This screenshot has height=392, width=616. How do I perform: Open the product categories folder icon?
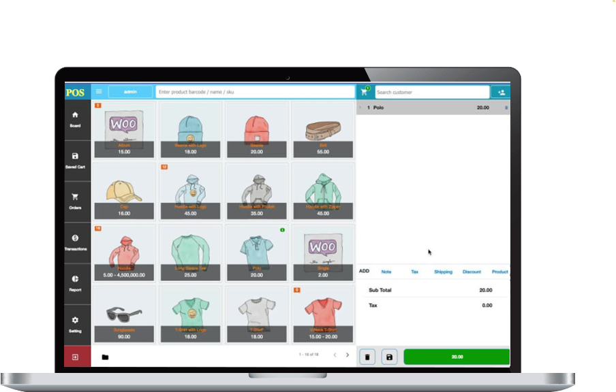105,357
